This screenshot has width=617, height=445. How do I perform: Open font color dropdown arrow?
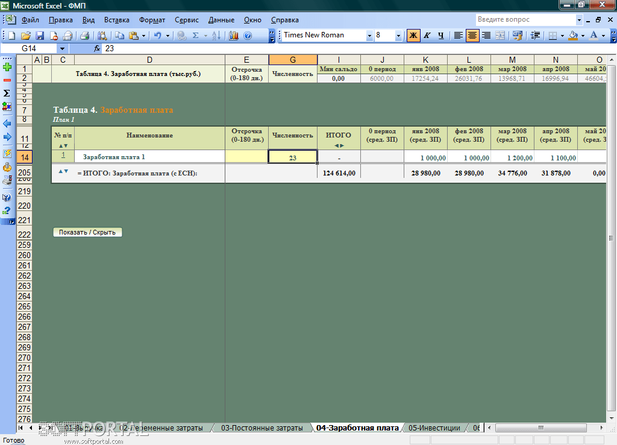coord(603,36)
